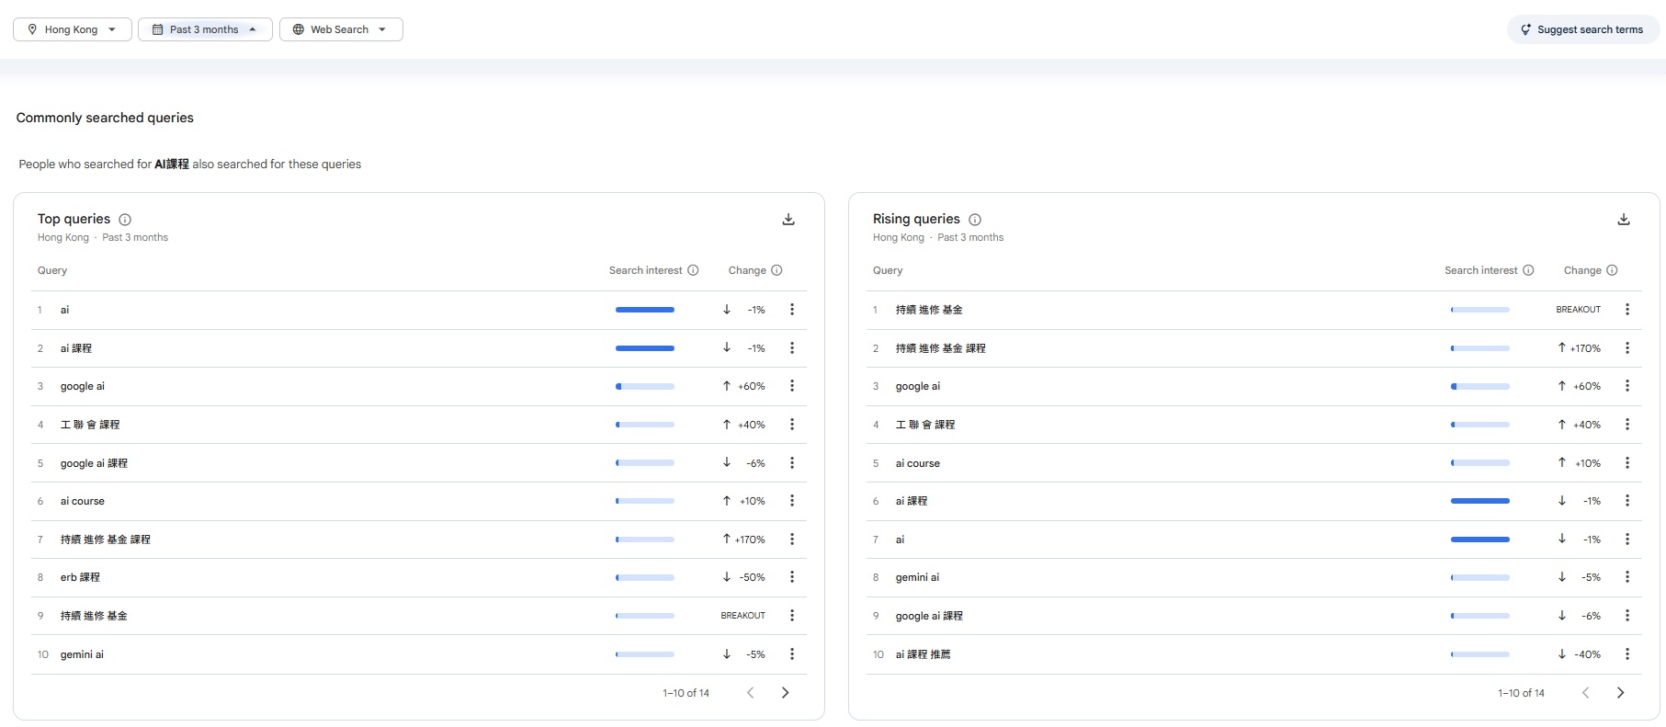The height and width of the screenshot is (727, 1666).
Task: Open the Past 3 months time range dropdown
Action: [x=205, y=29]
